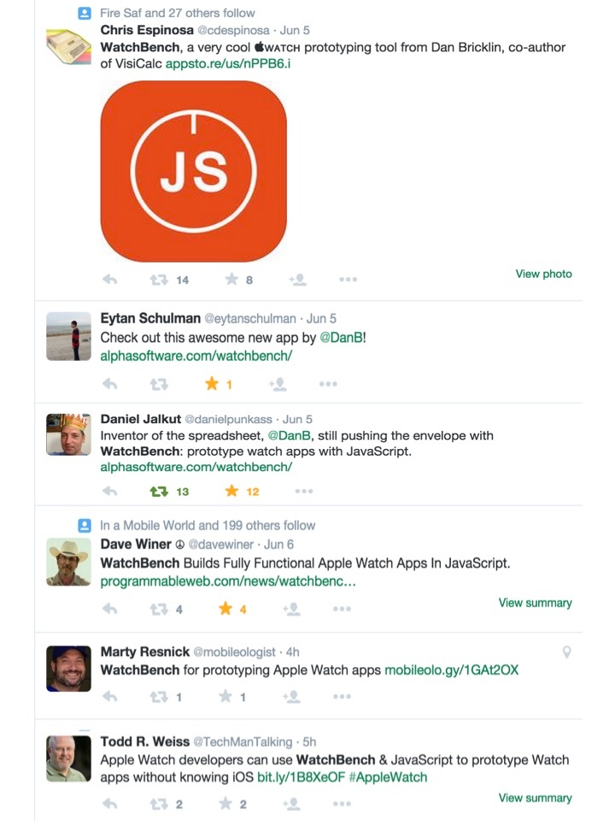Retweet Eytan Schulman's tweet
615x821 pixels.
159,384
